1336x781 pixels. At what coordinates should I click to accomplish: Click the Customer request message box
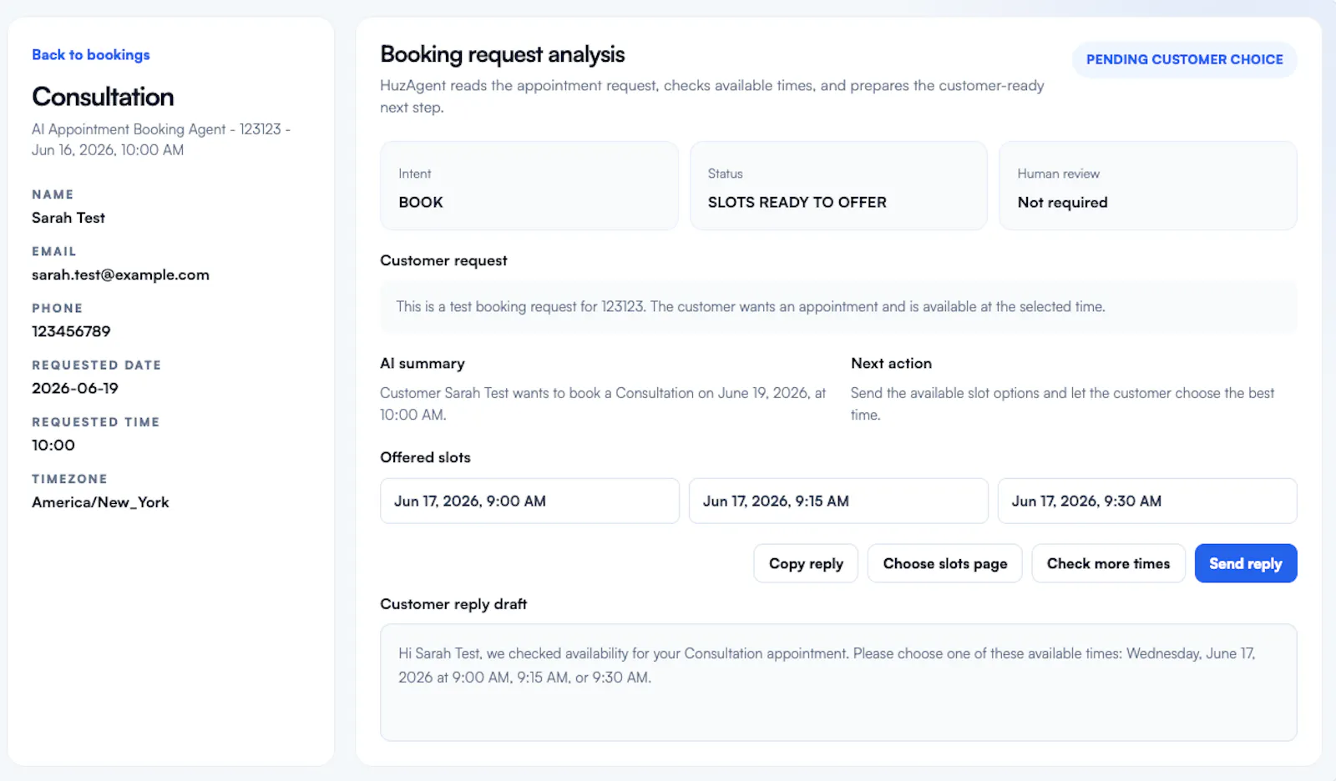tap(838, 307)
